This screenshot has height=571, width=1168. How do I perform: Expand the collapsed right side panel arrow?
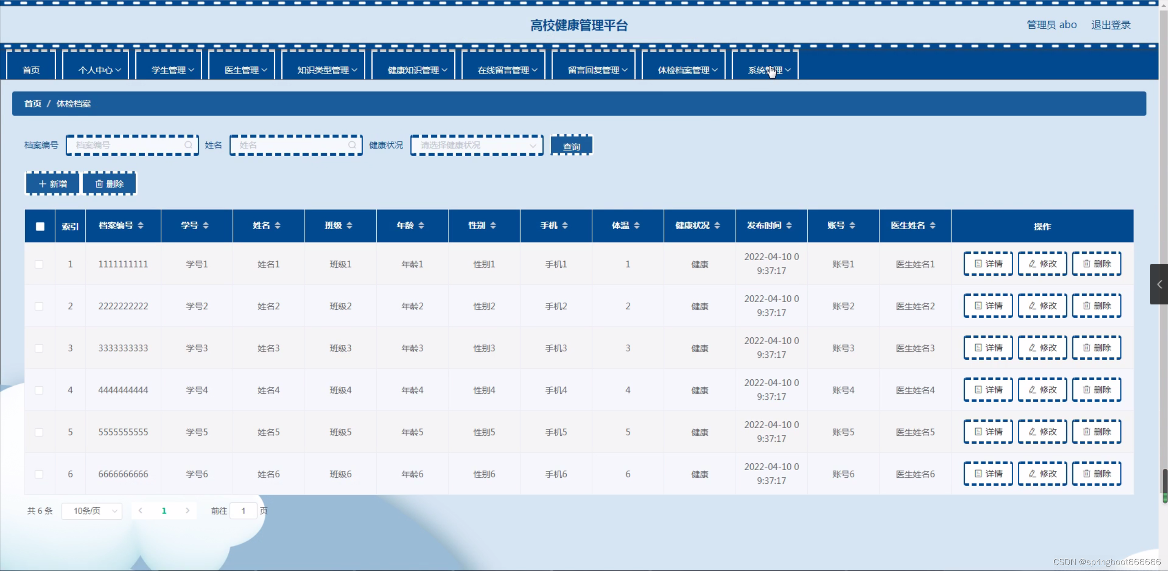click(x=1159, y=284)
